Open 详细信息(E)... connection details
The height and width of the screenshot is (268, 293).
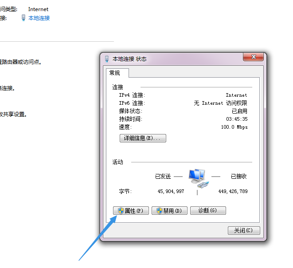click(x=143, y=138)
